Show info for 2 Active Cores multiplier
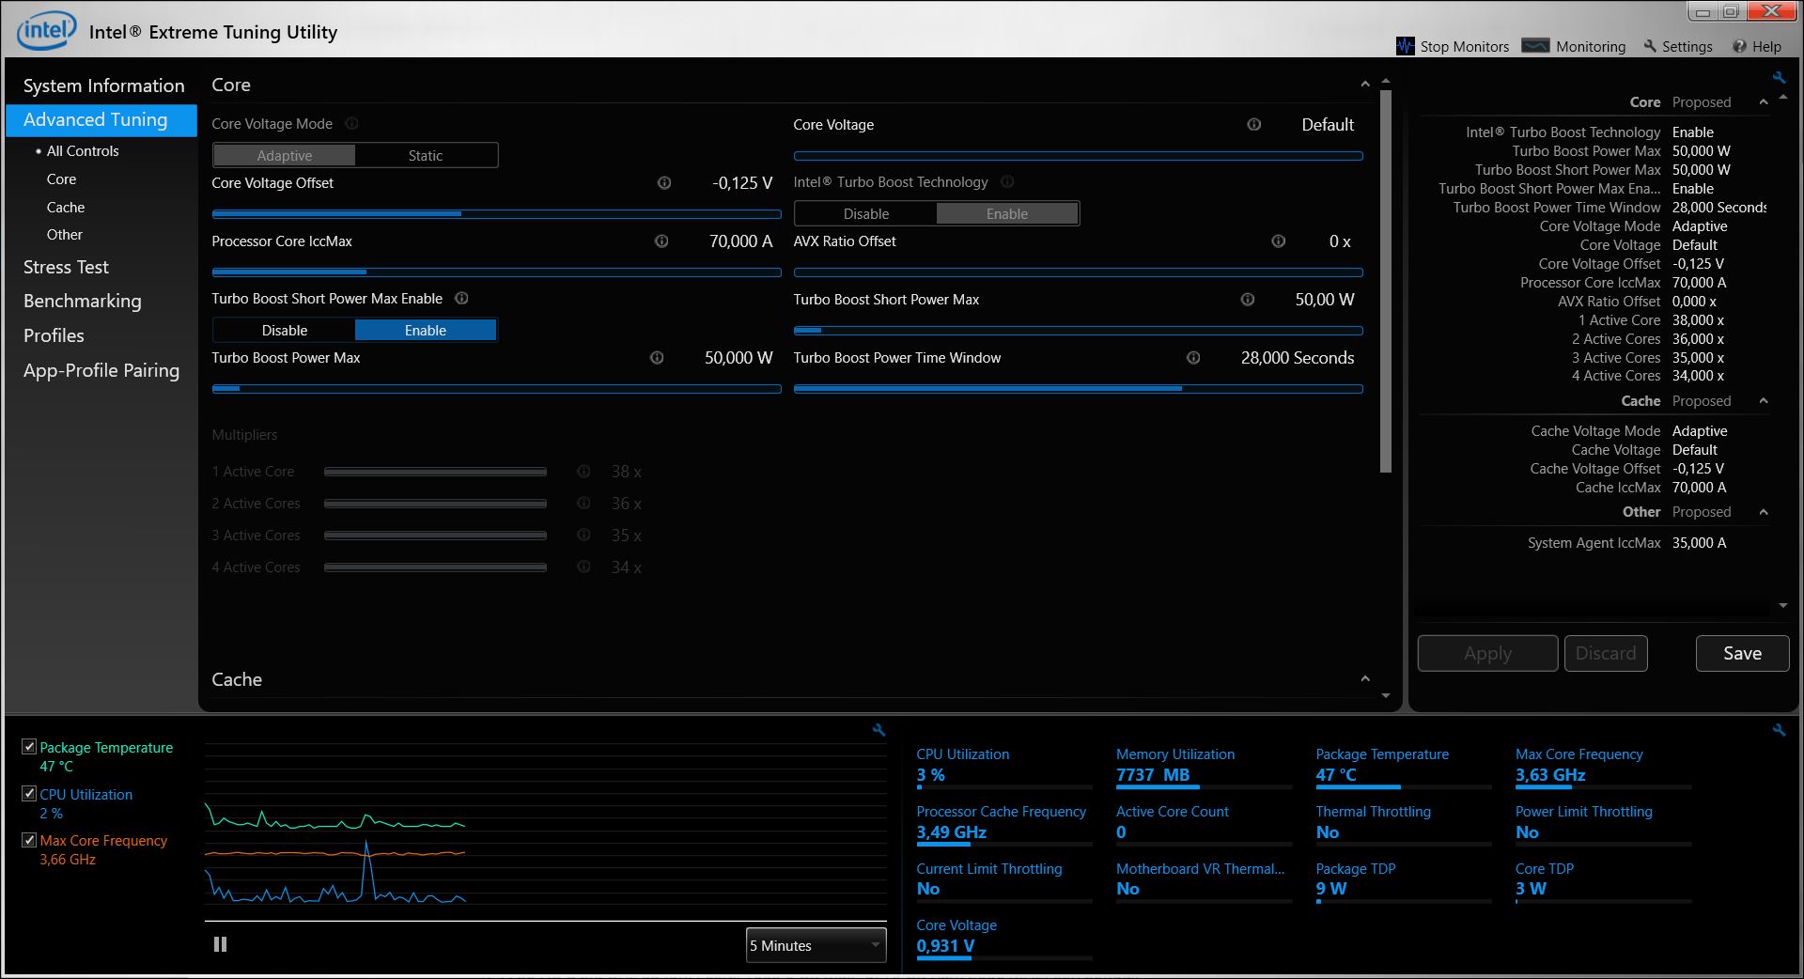This screenshot has width=1804, height=979. coord(583,504)
